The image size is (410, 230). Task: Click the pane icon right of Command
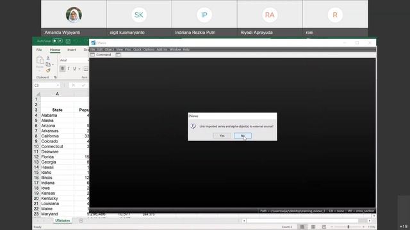[118, 55]
